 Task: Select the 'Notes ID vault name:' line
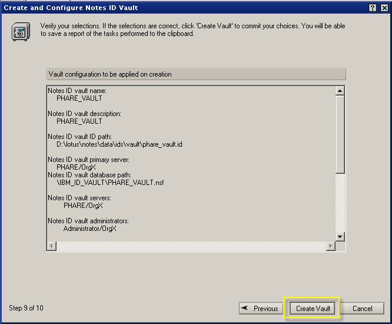coord(77,91)
